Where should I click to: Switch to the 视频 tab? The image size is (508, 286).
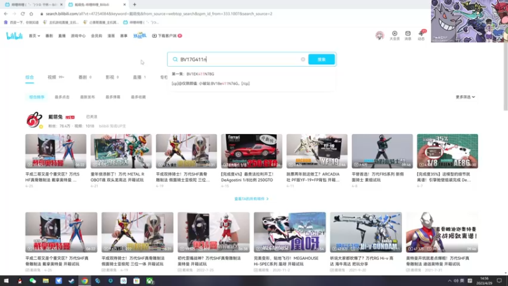[56, 77]
